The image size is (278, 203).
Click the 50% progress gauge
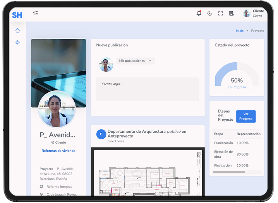[237, 76]
